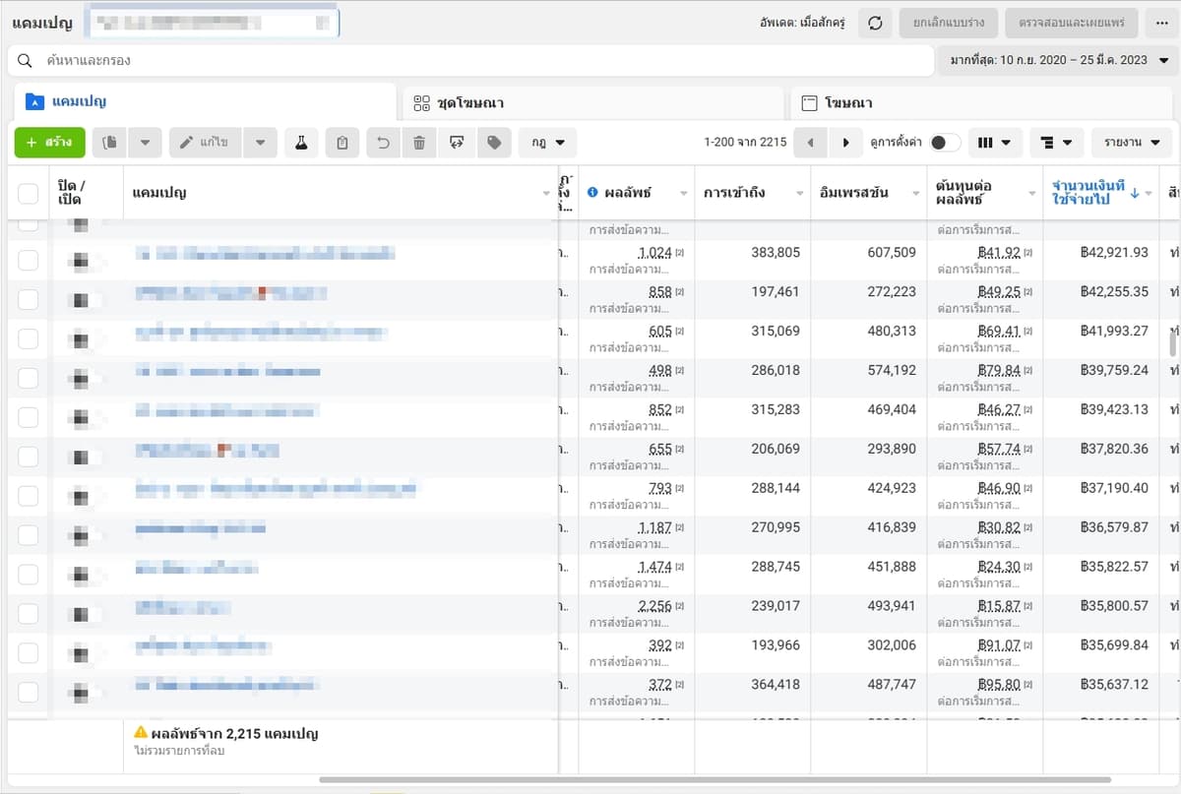Open the กฎ rules dropdown

pos(547,143)
